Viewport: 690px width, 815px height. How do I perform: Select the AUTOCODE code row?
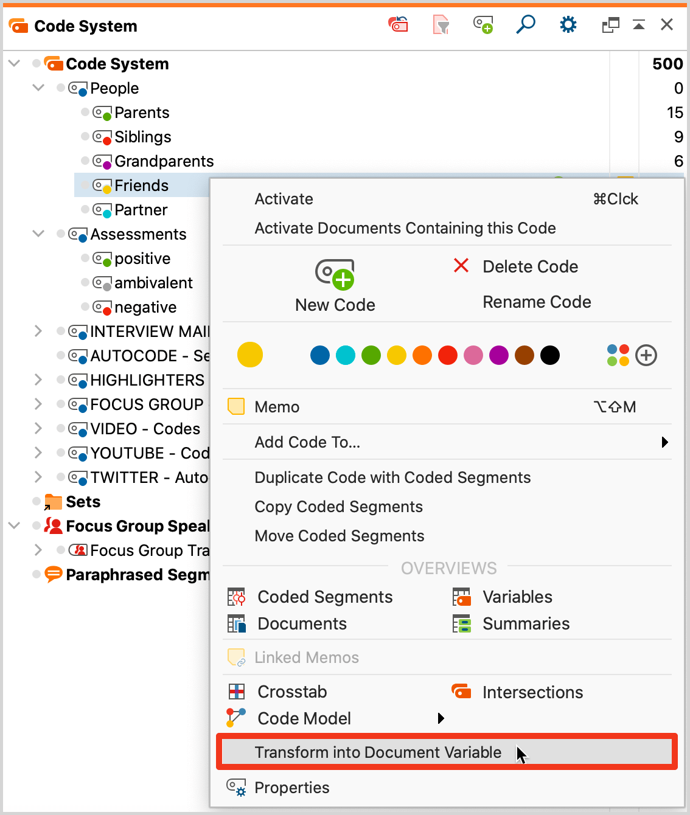(150, 356)
